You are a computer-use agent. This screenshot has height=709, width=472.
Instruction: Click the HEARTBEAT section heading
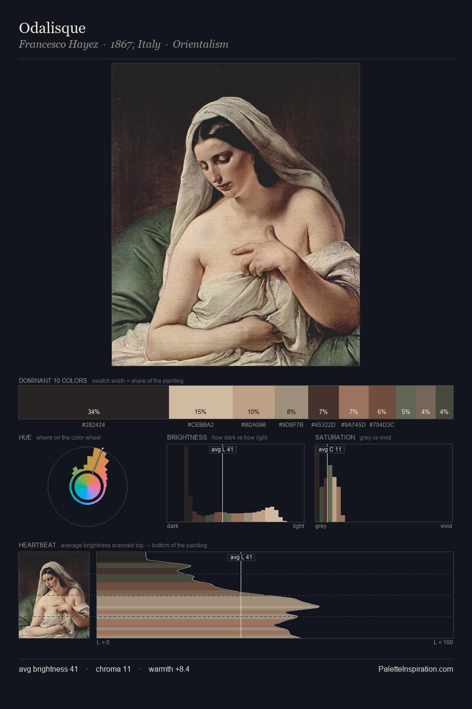click(x=37, y=545)
